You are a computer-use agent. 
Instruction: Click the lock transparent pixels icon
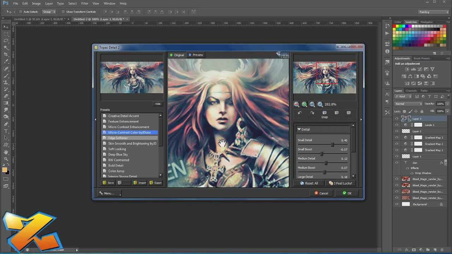pos(405,111)
